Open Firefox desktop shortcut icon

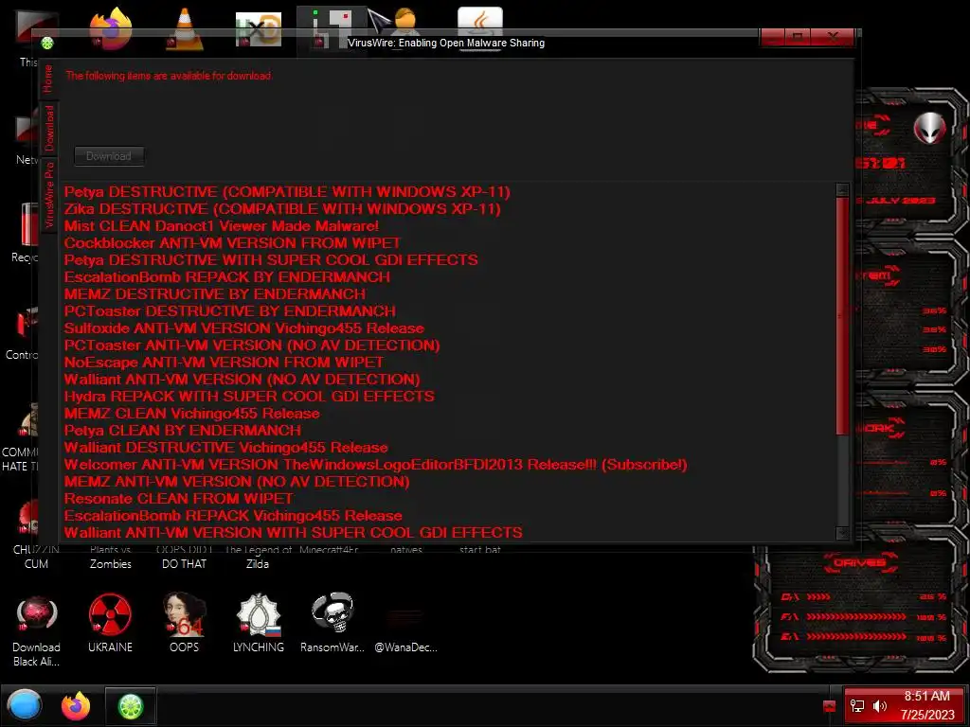click(111, 28)
